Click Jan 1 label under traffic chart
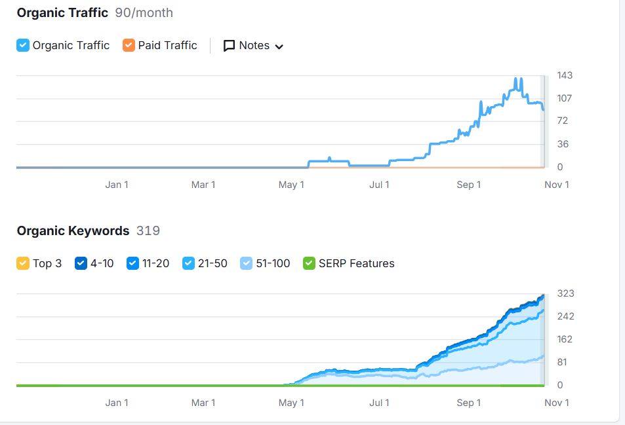Image resolution: width=625 pixels, height=425 pixels. pyautogui.click(x=117, y=185)
